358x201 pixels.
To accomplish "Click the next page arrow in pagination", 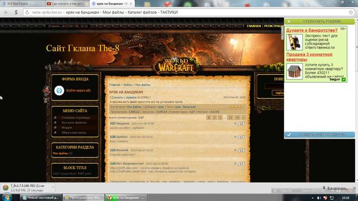I will pyautogui.click(x=244, y=118).
